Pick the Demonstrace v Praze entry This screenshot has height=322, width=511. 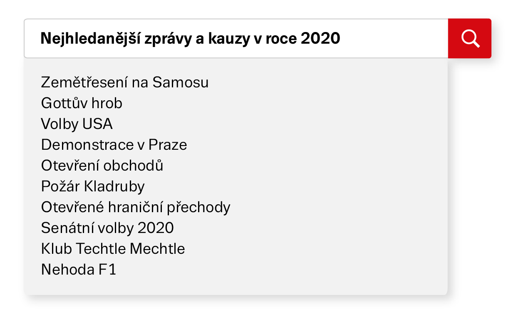coord(114,145)
